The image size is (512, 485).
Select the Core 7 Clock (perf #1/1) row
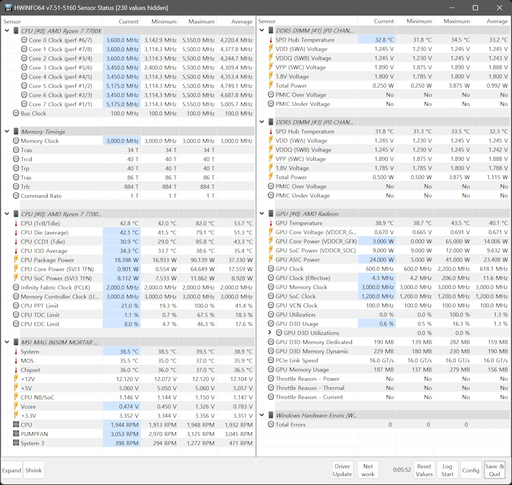coord(128,104)
